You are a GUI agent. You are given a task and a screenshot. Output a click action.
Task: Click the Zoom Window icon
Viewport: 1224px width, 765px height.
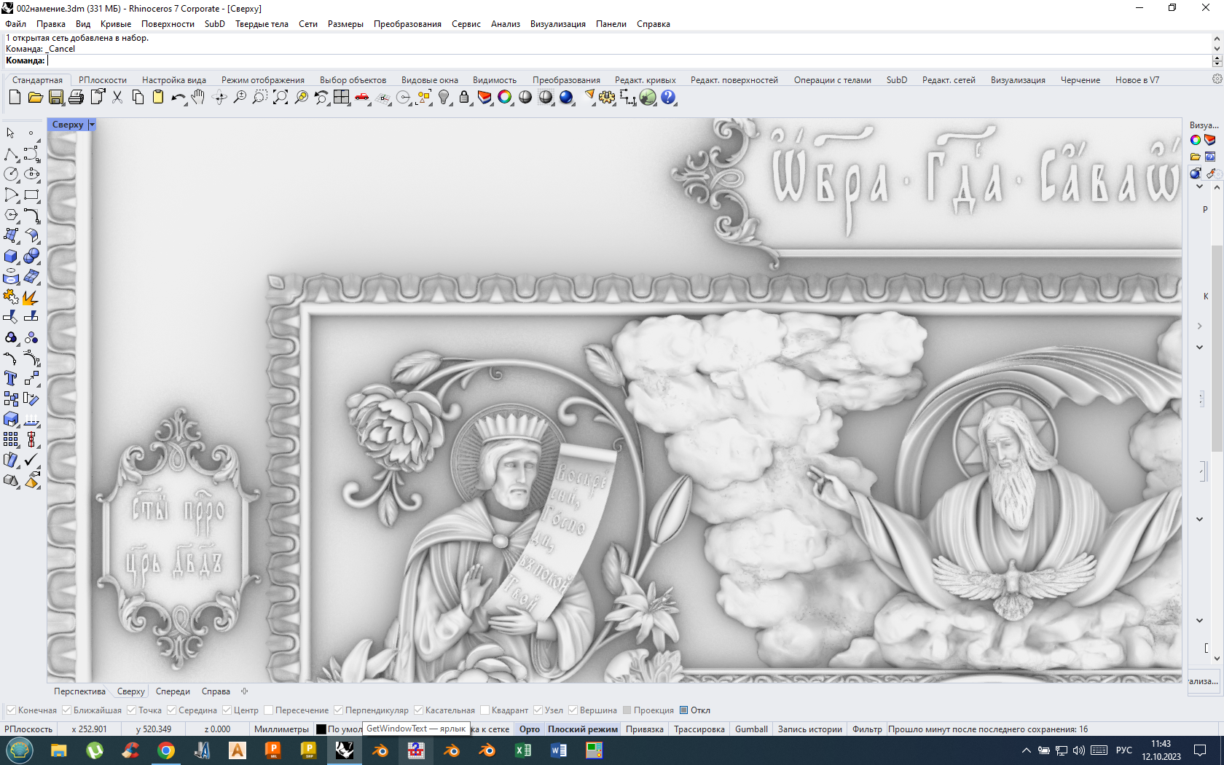click(260, 97)
